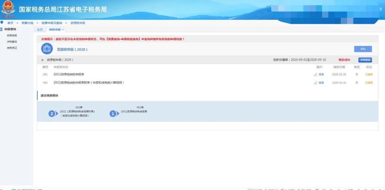Image resolution: width=385 pixels, height=190 pixels.
Task: Close the 纳税申报 tab with its x
Action: [x=63, y=30]
